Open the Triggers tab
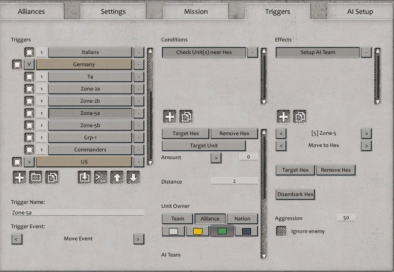 [278, 11]
